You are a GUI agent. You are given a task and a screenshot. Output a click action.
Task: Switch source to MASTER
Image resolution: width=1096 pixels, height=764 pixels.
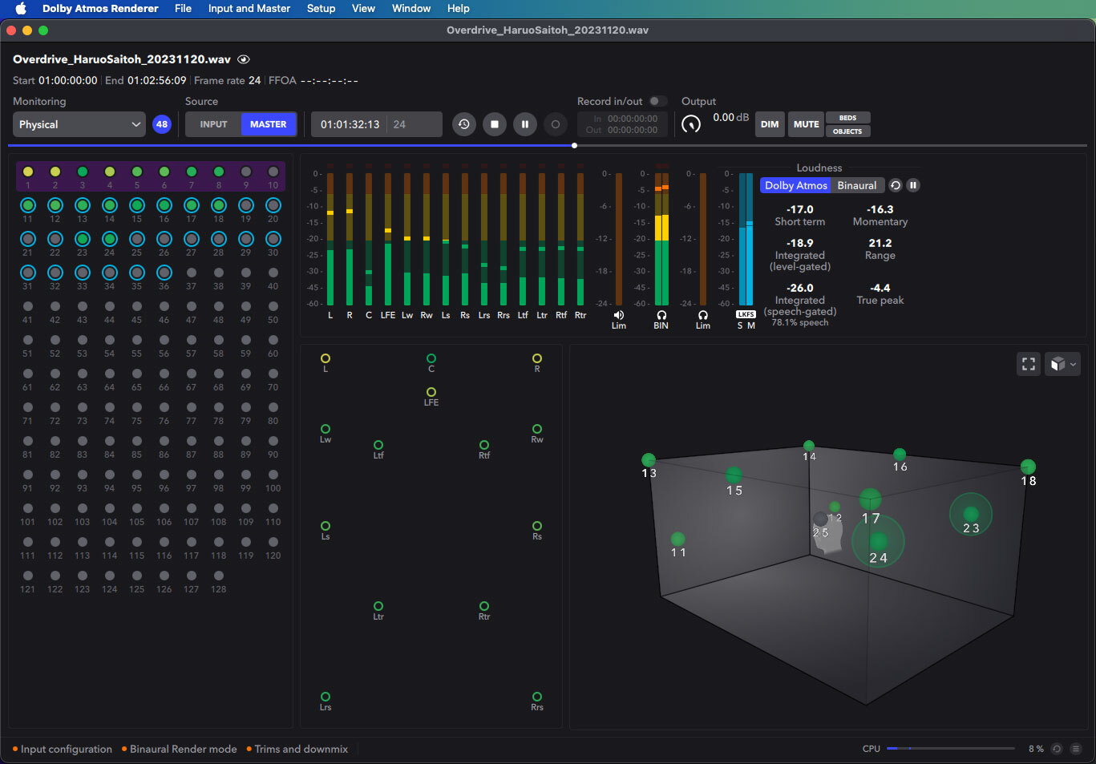pos(269,124)
